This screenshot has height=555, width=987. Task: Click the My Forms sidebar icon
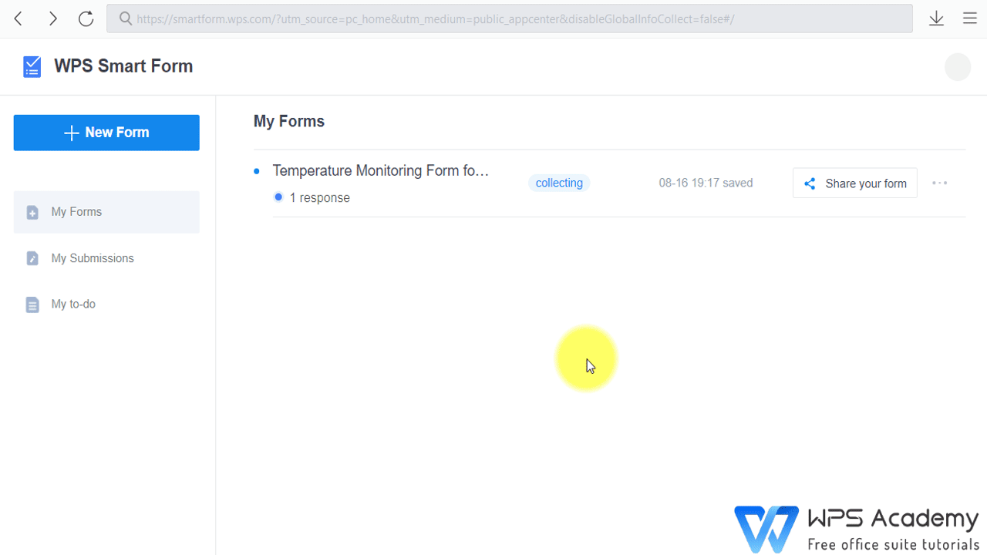click(32, 212)
